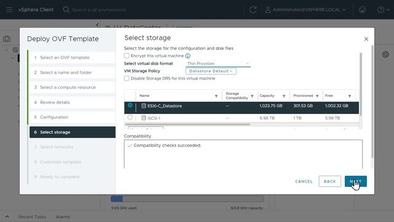This screenshot has height=222, width=394.
Task: Open the Alarms tab
Action: (x=63, y=216)
